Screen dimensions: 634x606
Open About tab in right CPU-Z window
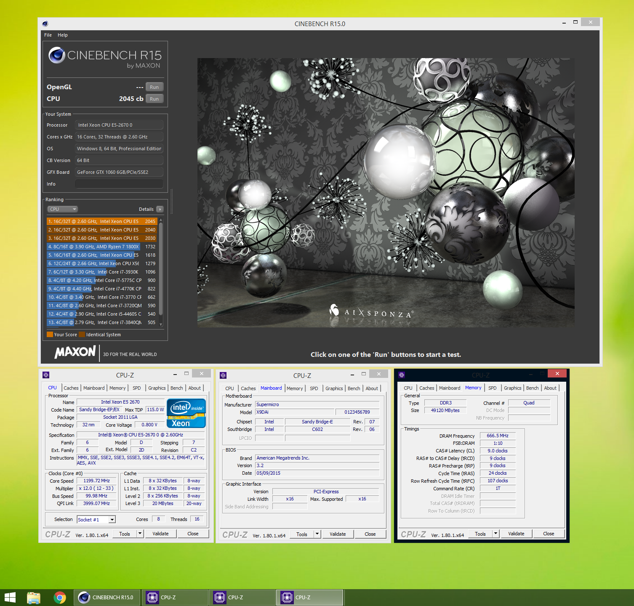click(x=550, y=388)
